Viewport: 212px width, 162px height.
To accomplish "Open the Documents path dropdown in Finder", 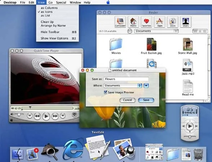I will 156,31.
